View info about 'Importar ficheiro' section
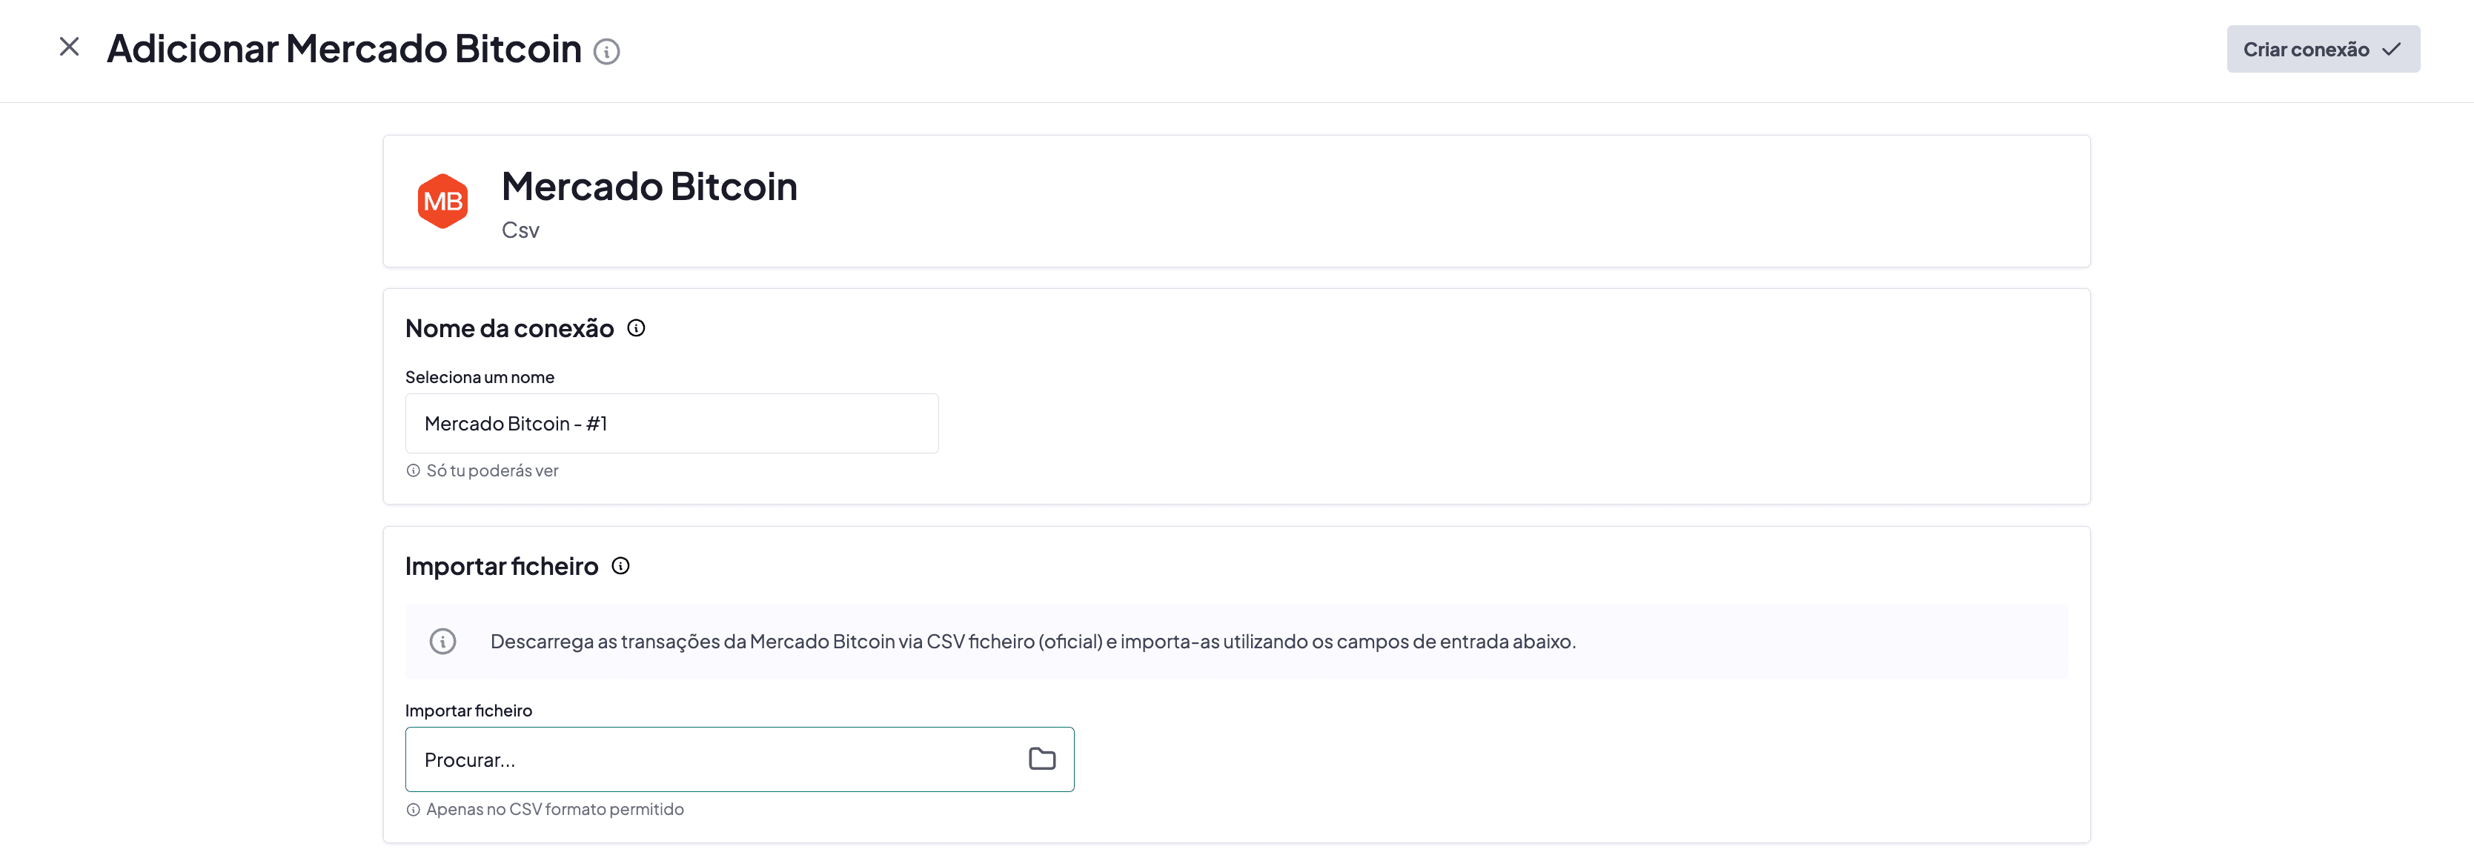The height and width of the screenshot is (855, 2474). tap(620, 566)
